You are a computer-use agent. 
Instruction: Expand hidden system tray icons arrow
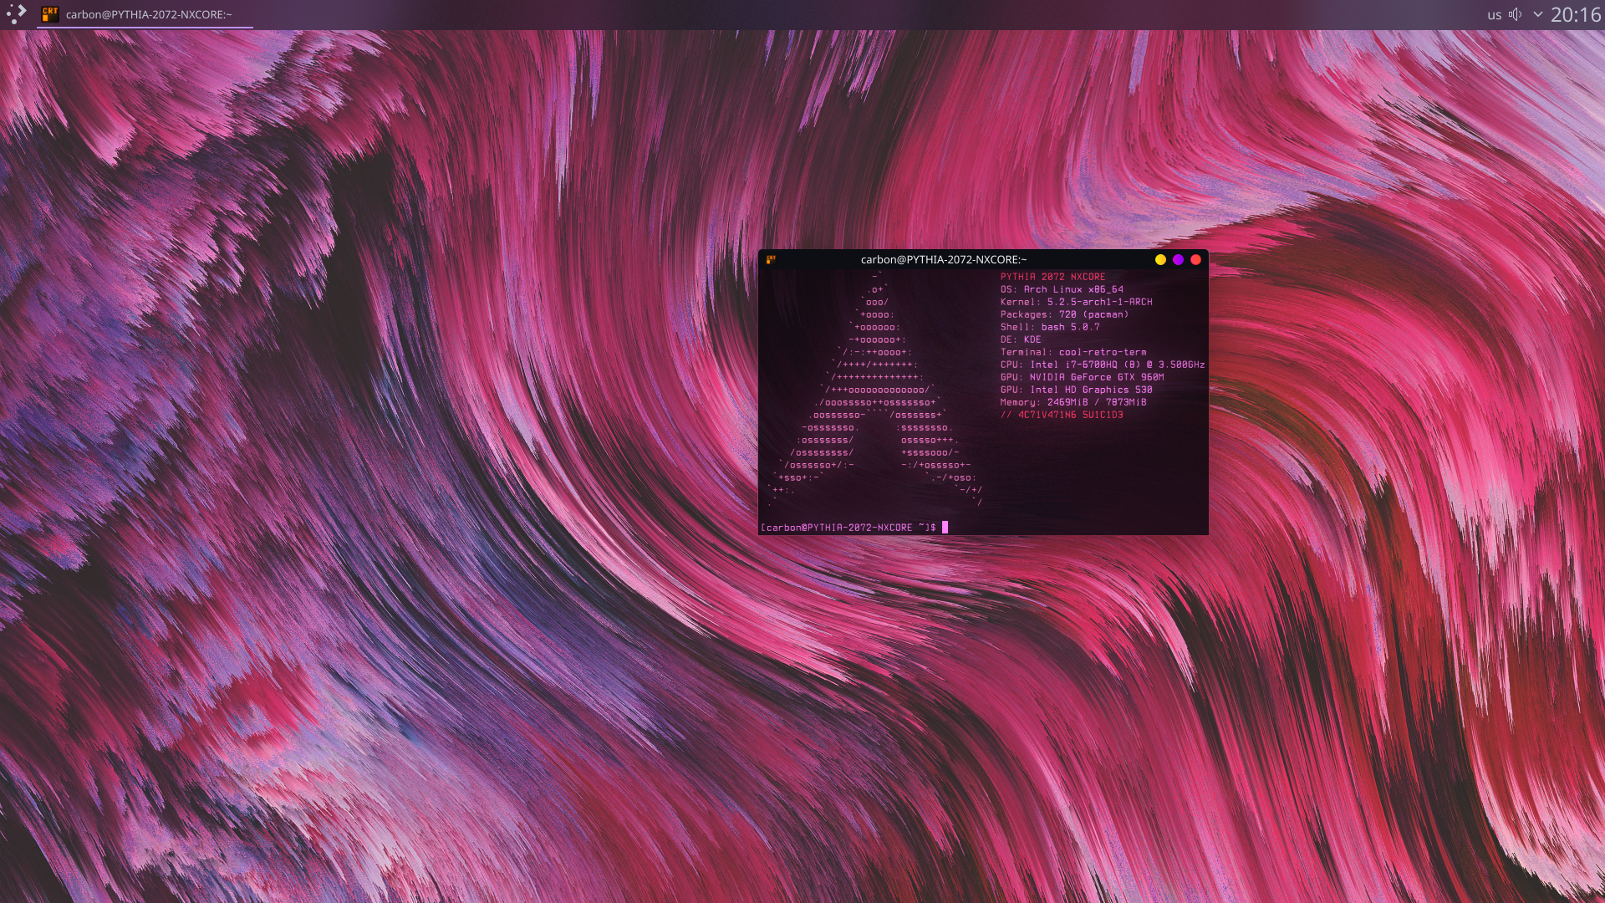pos(1537,14)
